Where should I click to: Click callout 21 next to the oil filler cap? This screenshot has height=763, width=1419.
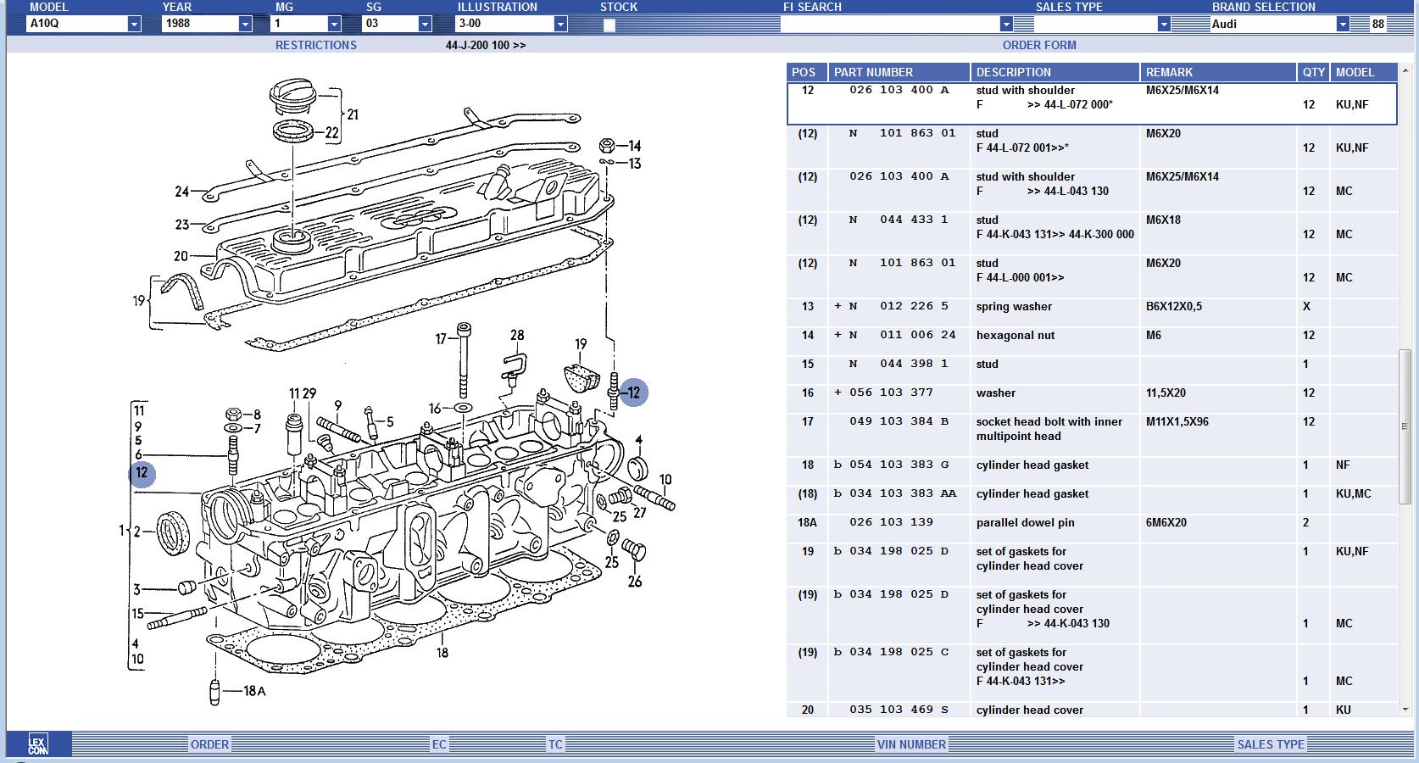[x=353, y=114]
